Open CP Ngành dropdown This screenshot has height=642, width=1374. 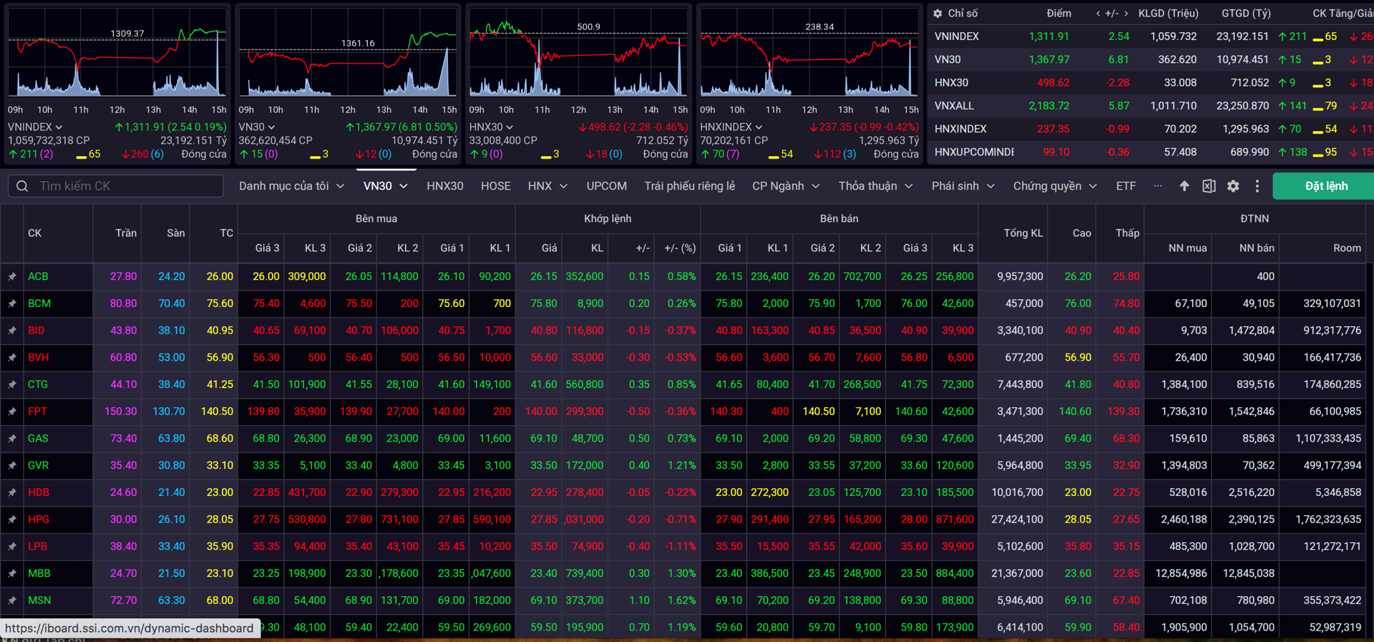pyautogui.click(x=785, y=186)
